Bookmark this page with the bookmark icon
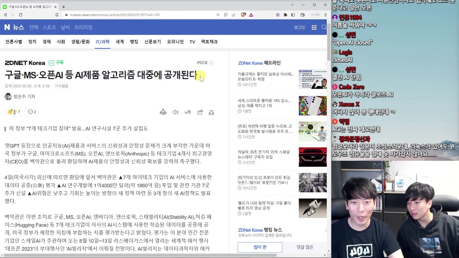459x258 pixels. click(x=57, y=15)
